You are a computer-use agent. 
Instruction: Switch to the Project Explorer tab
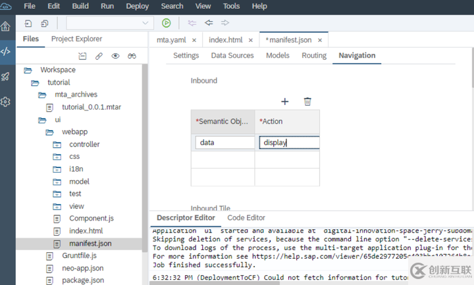[x=77, y=39]
